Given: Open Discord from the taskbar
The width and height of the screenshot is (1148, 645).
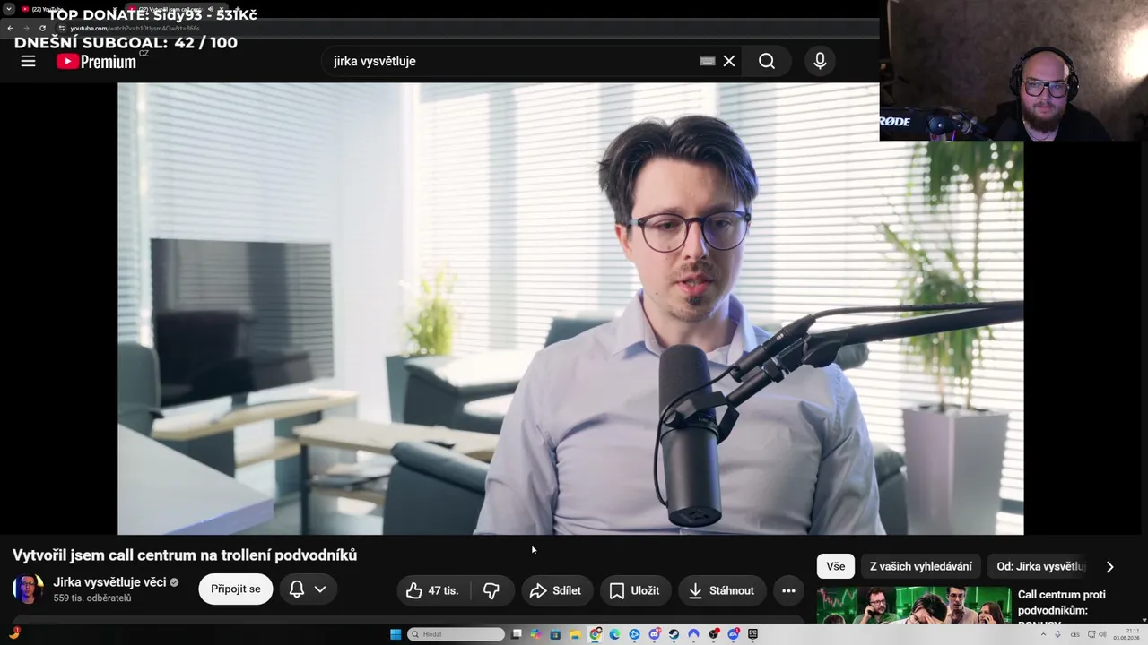Looking at the screenshot, I should click(654, 634).
